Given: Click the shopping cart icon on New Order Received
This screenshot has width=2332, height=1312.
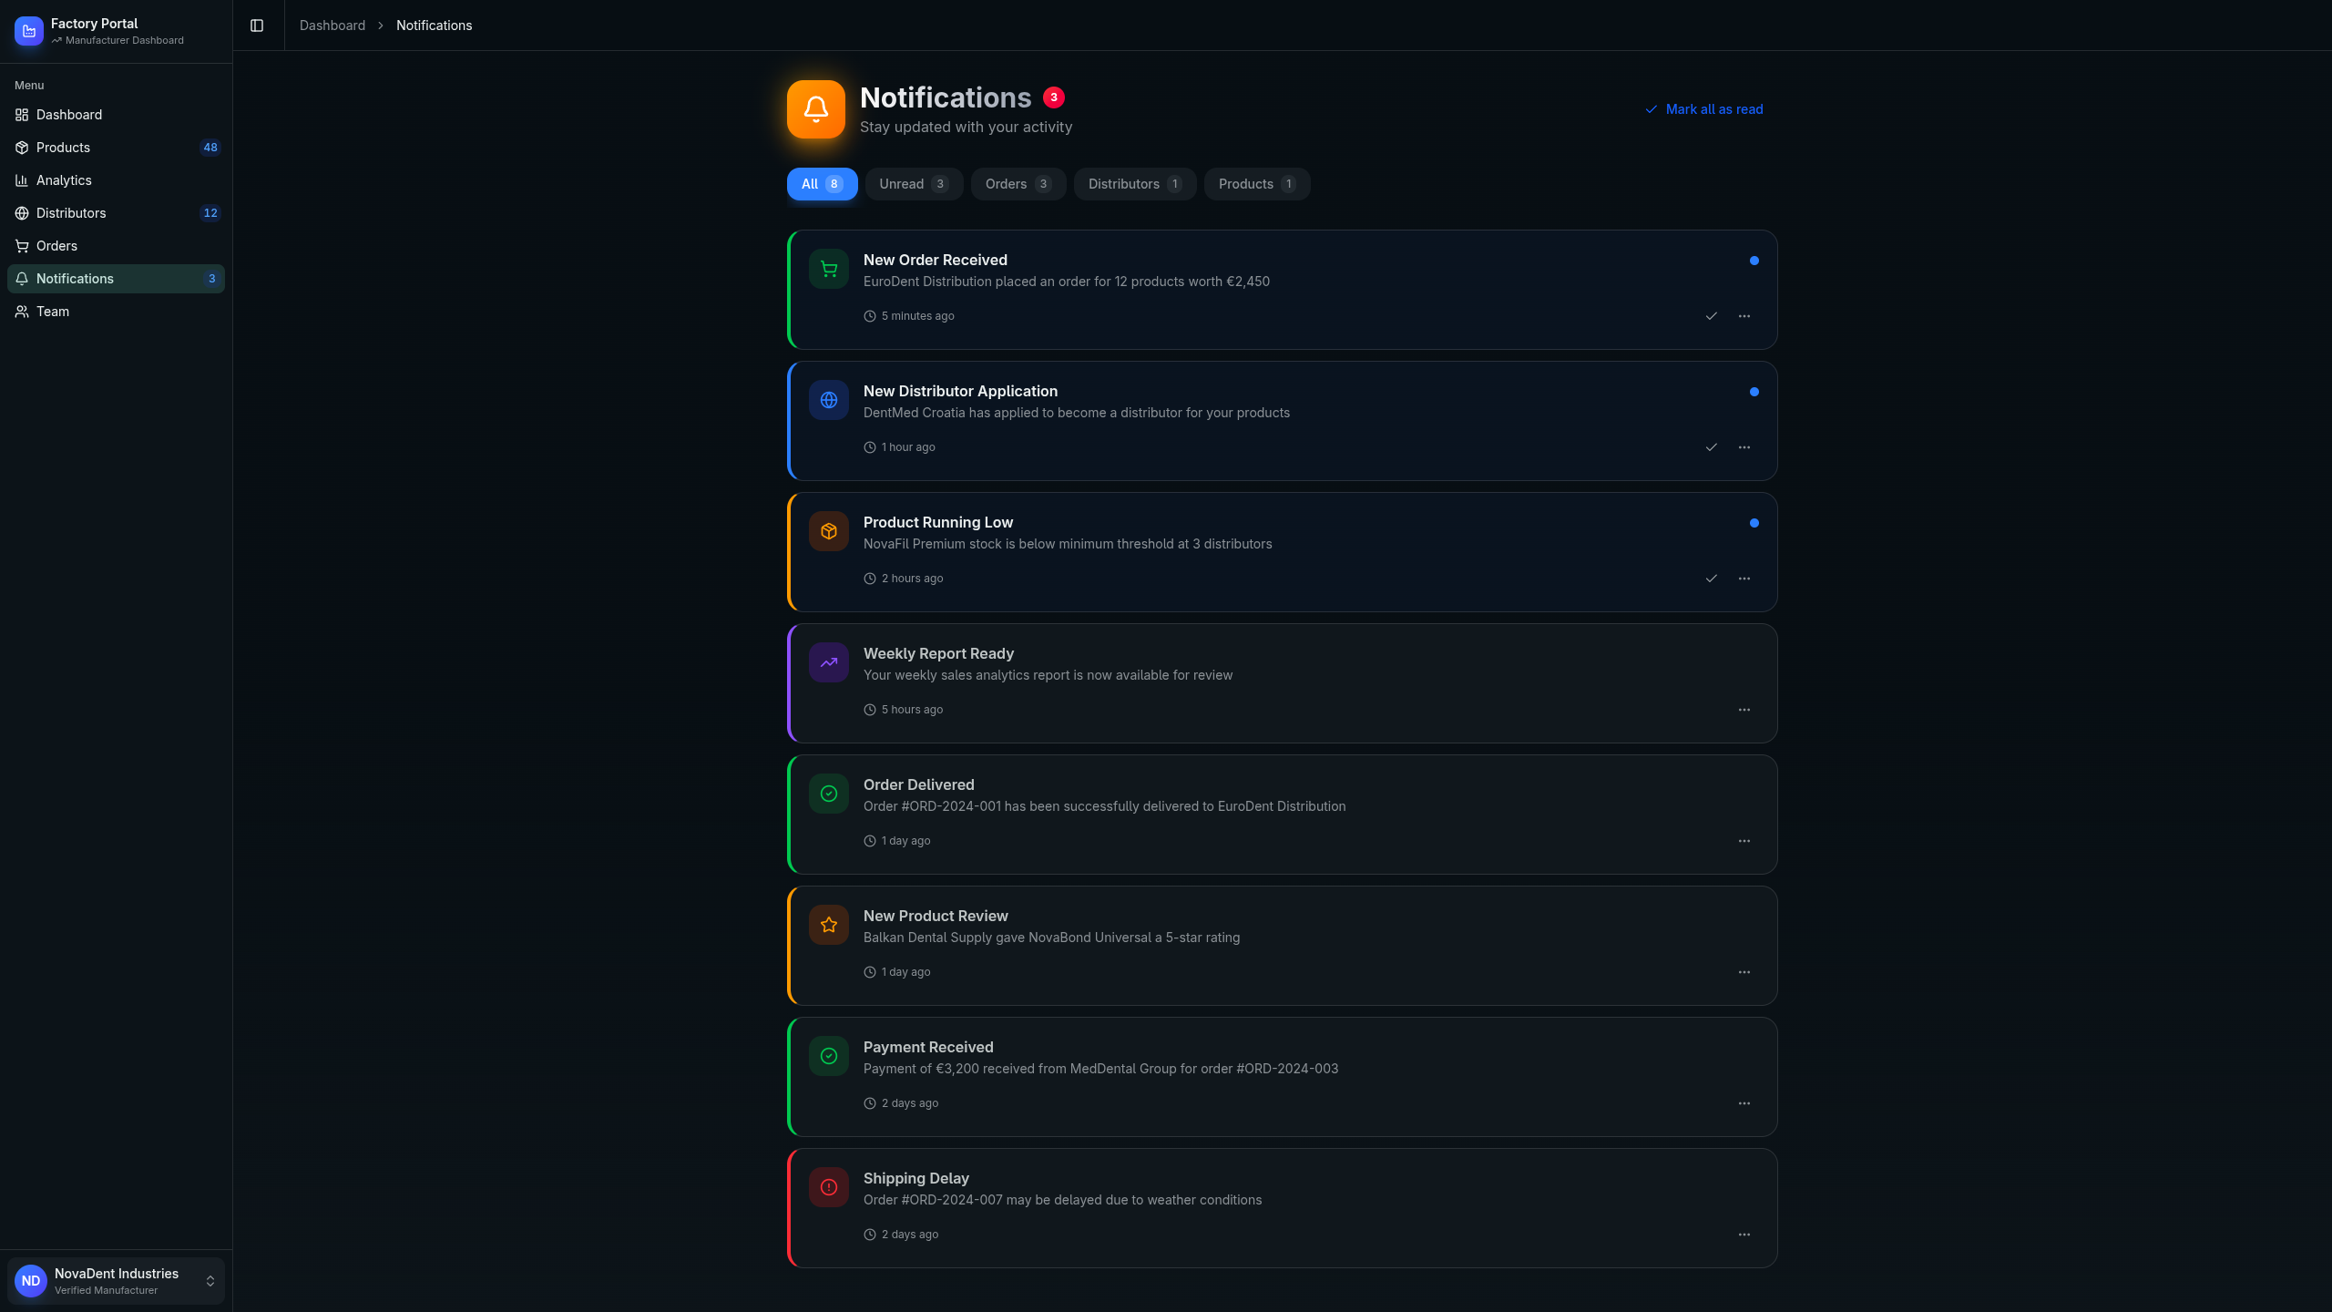Looking at the screenshot, I should pyautogui.click(x=828, y=269).
